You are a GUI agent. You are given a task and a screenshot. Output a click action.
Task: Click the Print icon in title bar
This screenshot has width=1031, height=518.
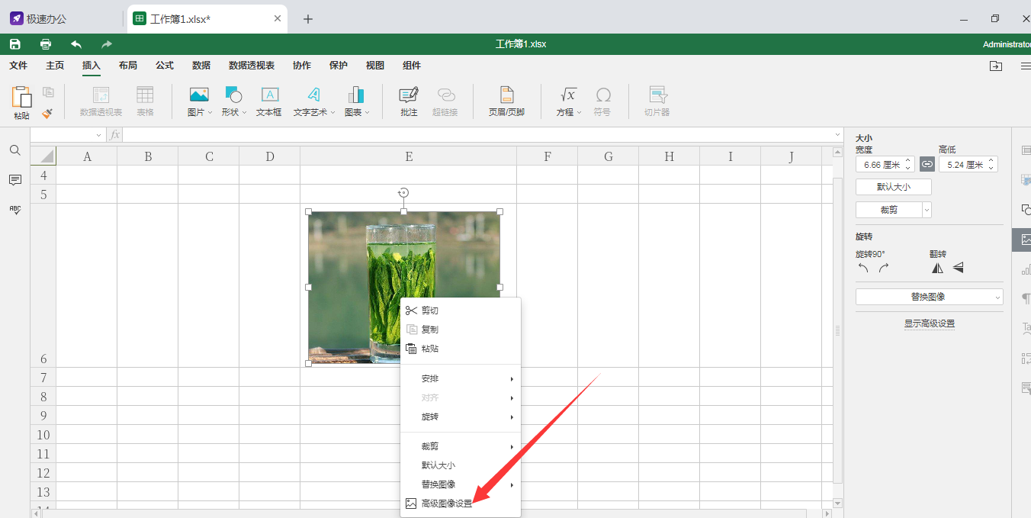[46, 44]
